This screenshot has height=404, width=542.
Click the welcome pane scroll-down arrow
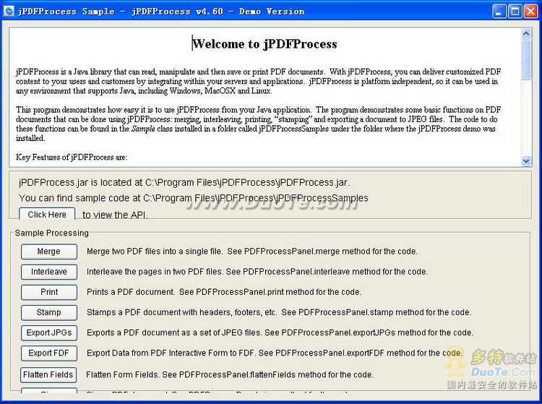526,160
